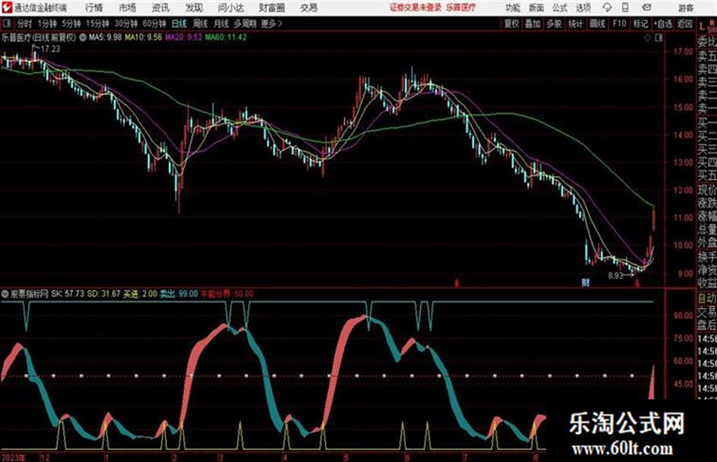The image size is (717, 462).
Task: Open the customer service headset icon
Action: pyautogui.click(x=607, y=8)
